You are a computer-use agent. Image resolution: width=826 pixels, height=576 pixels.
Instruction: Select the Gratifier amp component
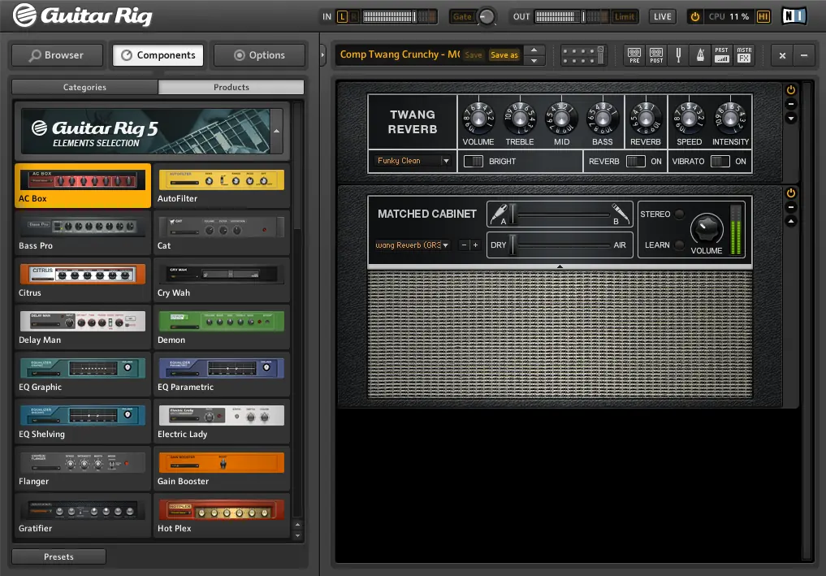(83, 515)
